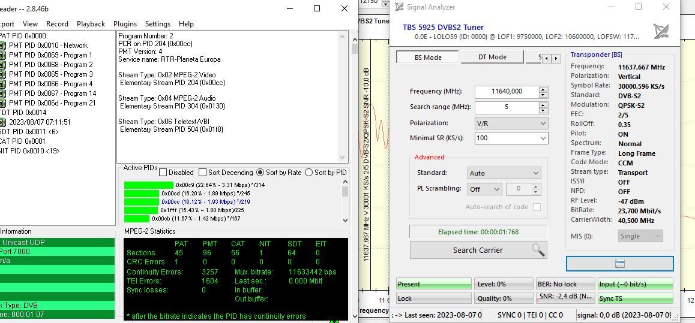Open the Polarization dropdown showing V/R
Viewport: 695px width, 323px height.
(511, 123)
